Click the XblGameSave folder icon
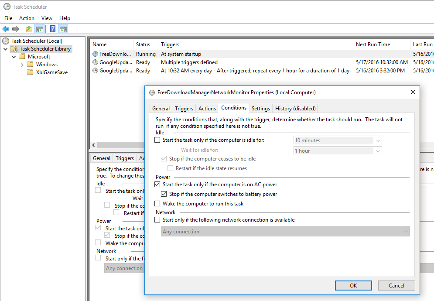The width and height of the screenshot is (434, 301). pyautogui.click(x=30, y=72)
